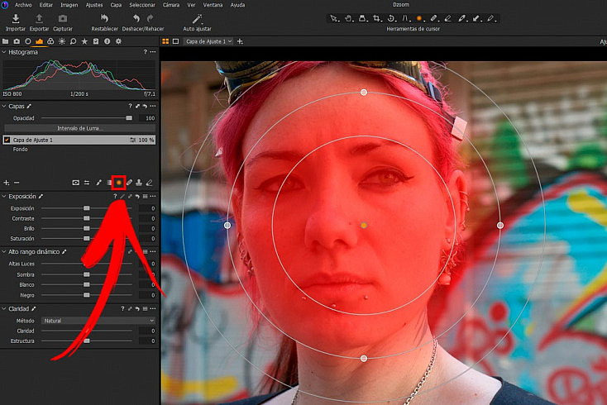Choose the eraser icon in Capas toolbar

coord(150,183)
